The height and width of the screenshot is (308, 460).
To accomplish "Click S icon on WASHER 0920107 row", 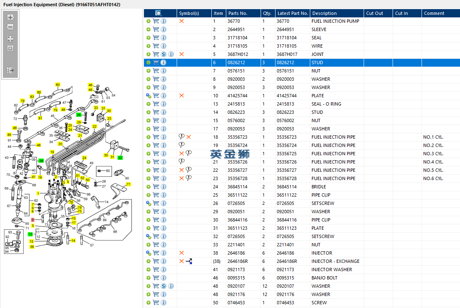I will click(x=163, y=286).
